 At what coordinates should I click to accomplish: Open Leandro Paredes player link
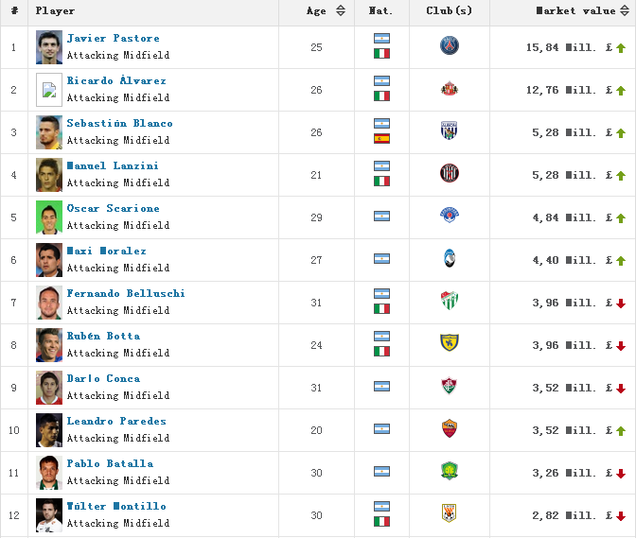click(x=116, y=422)
